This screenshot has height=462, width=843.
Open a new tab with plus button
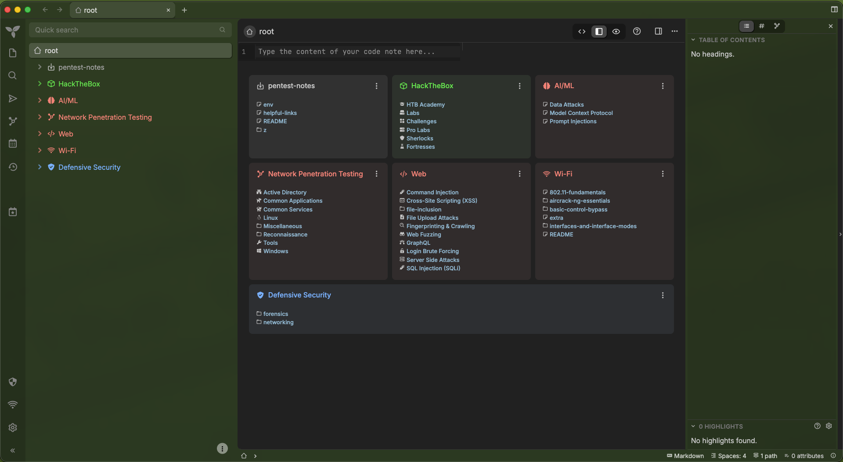coord(184,10)
